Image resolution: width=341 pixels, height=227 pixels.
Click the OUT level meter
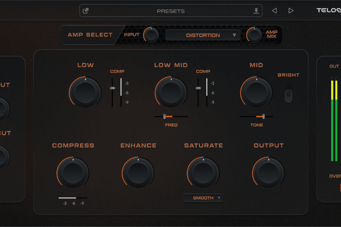point(334,119)
